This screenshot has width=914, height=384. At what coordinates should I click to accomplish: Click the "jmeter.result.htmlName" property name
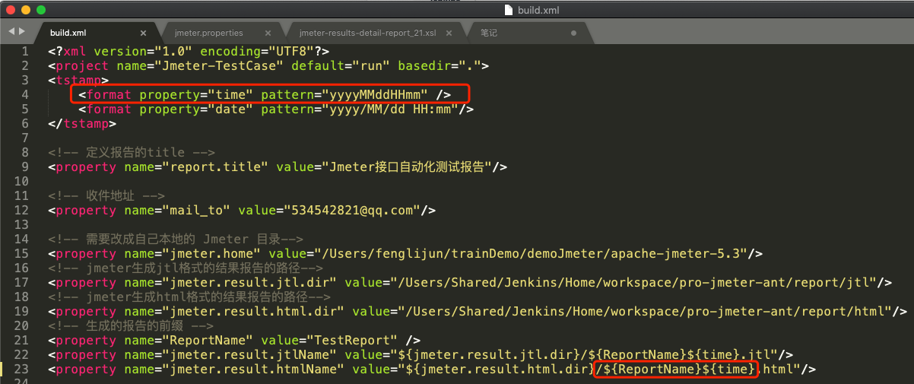[253, 369]
